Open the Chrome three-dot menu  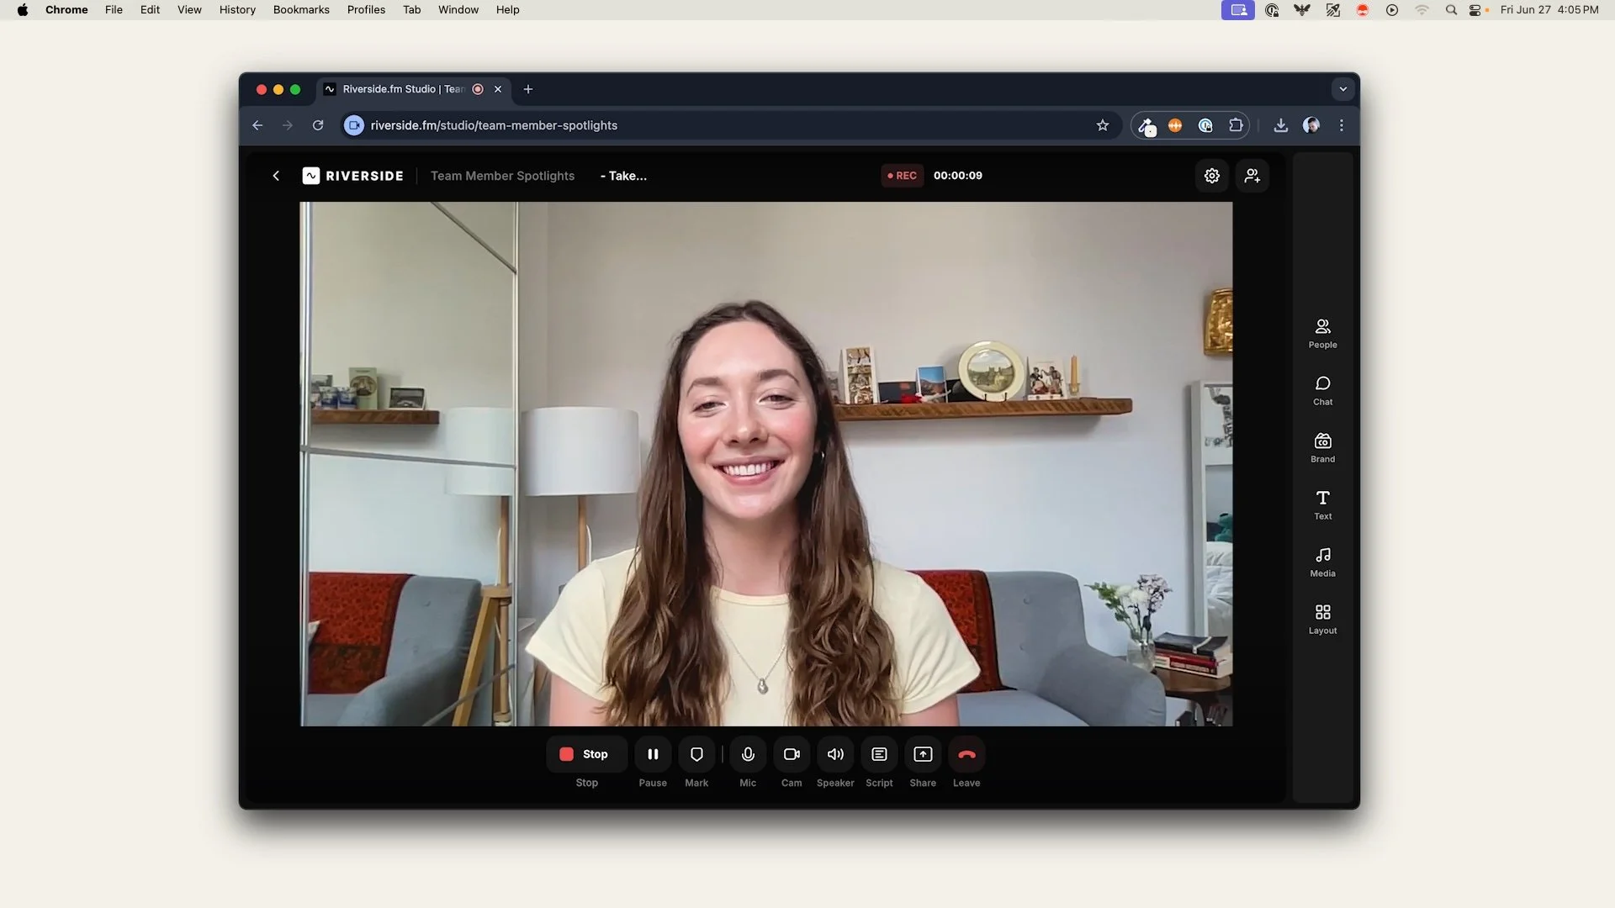point(1342,125)
